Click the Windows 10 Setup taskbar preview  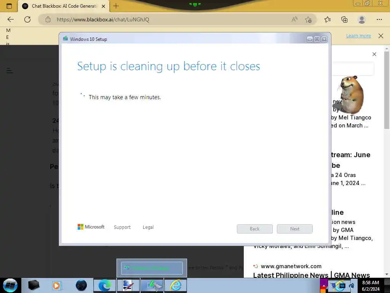152,268
